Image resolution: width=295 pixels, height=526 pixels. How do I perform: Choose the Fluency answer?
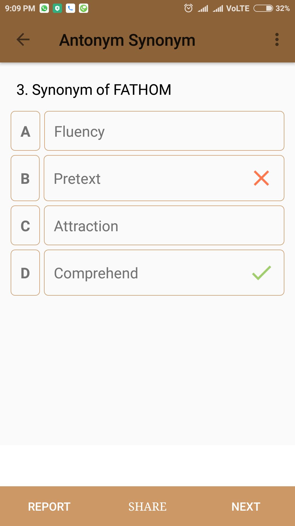tap(79, 131)
